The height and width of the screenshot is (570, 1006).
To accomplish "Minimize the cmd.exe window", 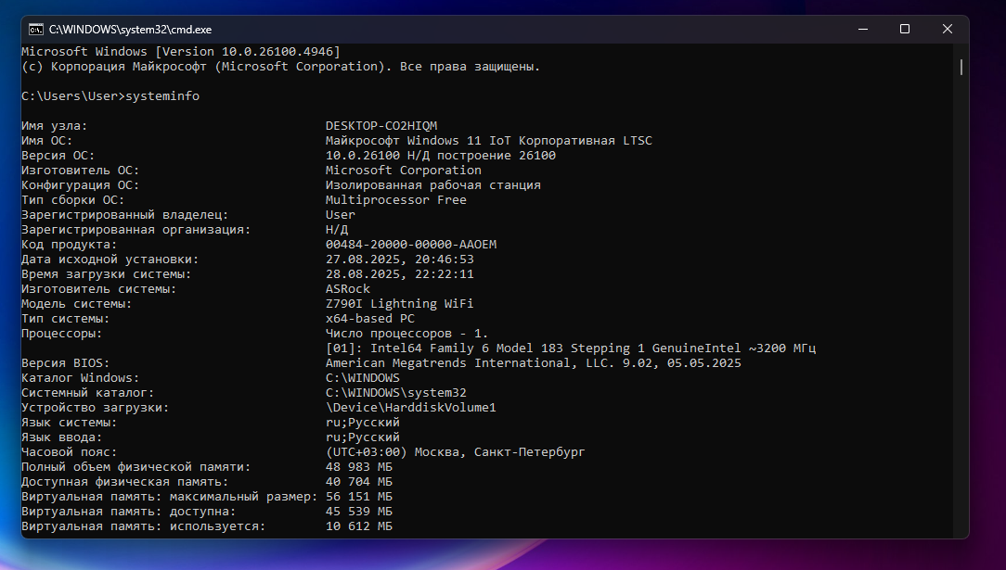I will [863, 30].
